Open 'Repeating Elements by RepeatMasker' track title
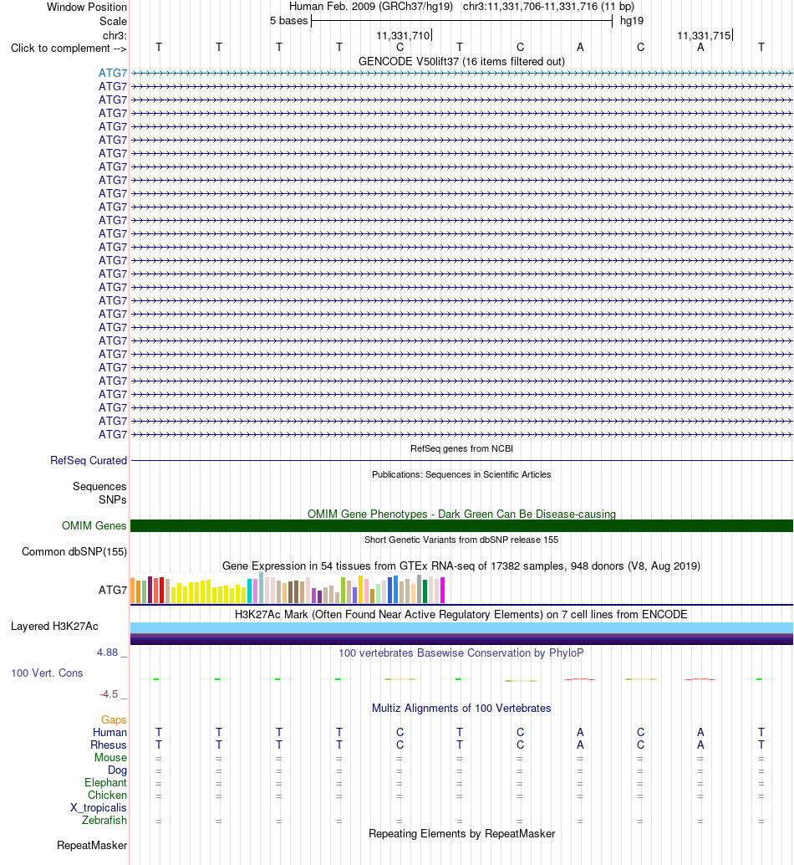This screenshot has width=794, height=865. 461,833
